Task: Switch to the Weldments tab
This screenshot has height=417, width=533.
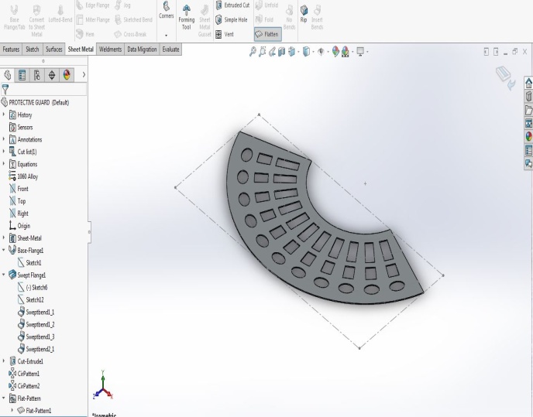Action: 110,50
